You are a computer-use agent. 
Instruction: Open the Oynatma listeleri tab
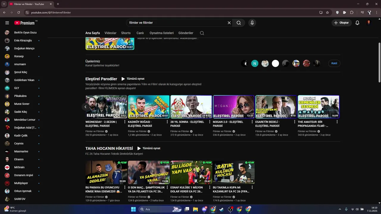[162, 33]
